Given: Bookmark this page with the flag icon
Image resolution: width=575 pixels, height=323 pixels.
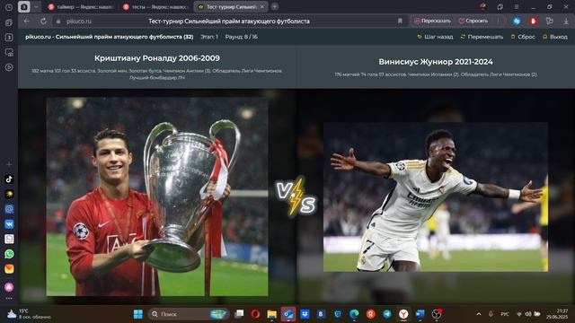Looking at the screenshot, I should (400, 22).
